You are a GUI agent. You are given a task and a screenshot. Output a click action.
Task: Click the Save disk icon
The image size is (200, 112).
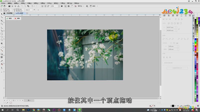point(9,6)
